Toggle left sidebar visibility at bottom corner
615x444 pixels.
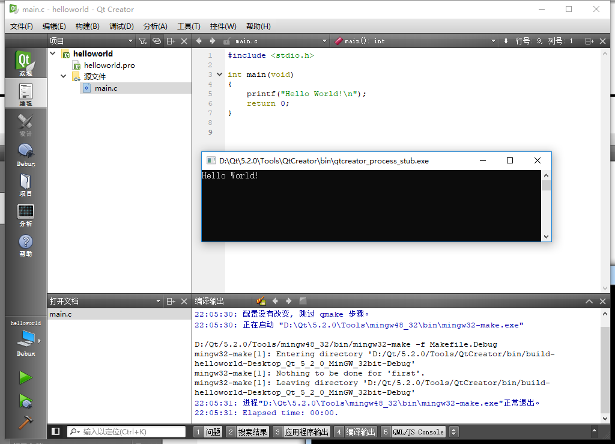[55, 431]
